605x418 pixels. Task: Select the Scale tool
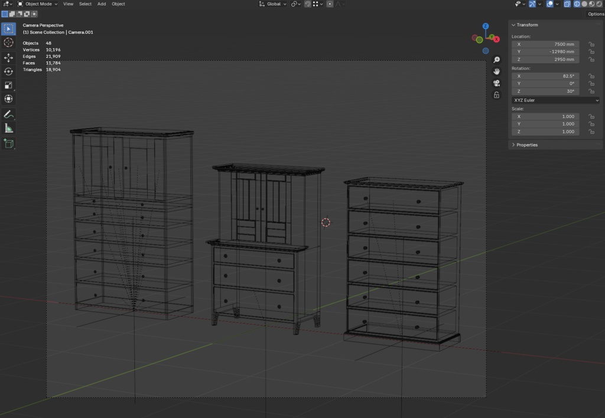8,85
